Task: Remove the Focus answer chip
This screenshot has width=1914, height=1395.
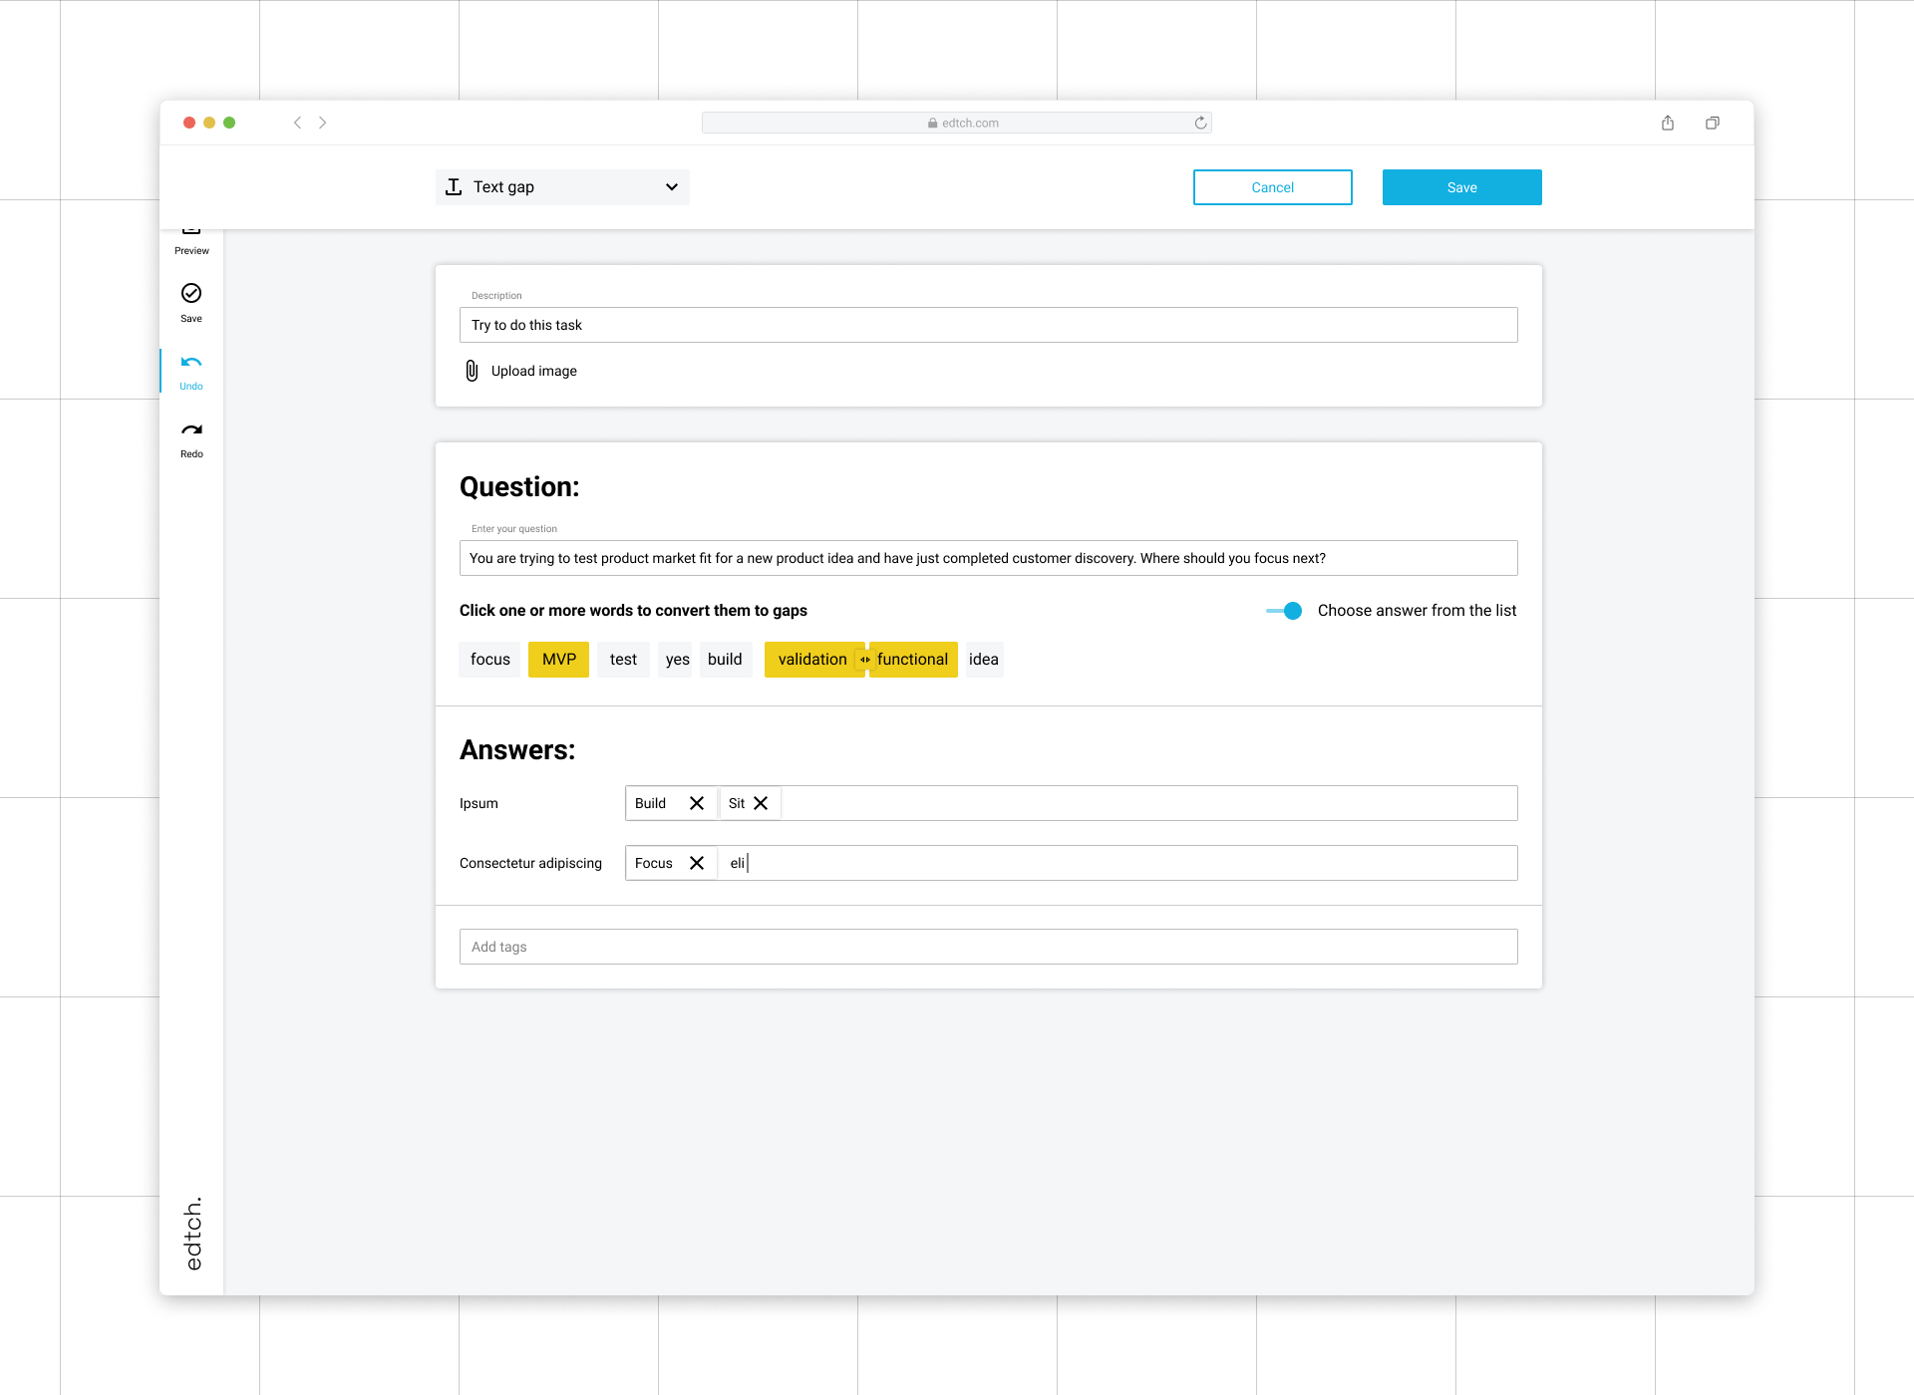Action: 697,863
